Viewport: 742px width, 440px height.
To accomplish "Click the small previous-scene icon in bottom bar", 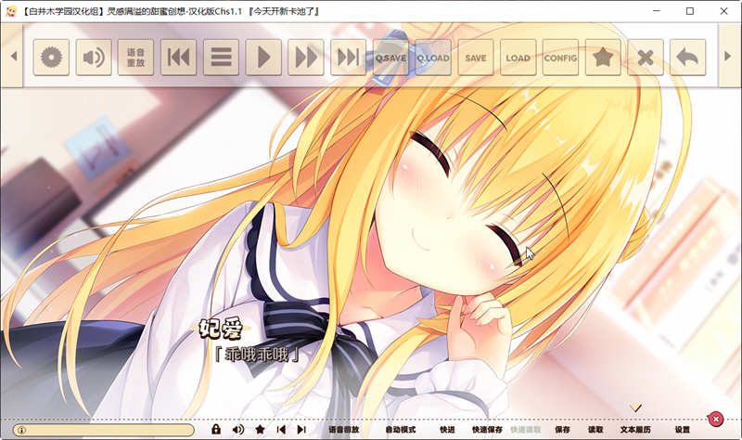I will 281,430.
